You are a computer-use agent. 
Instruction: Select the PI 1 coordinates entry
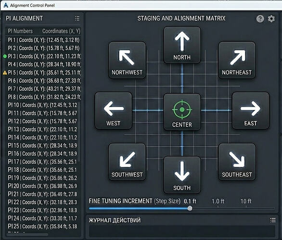click(43, 40)
